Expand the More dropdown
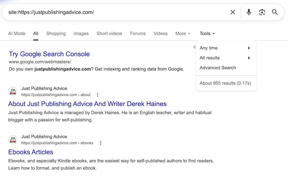 coord(183,33)
